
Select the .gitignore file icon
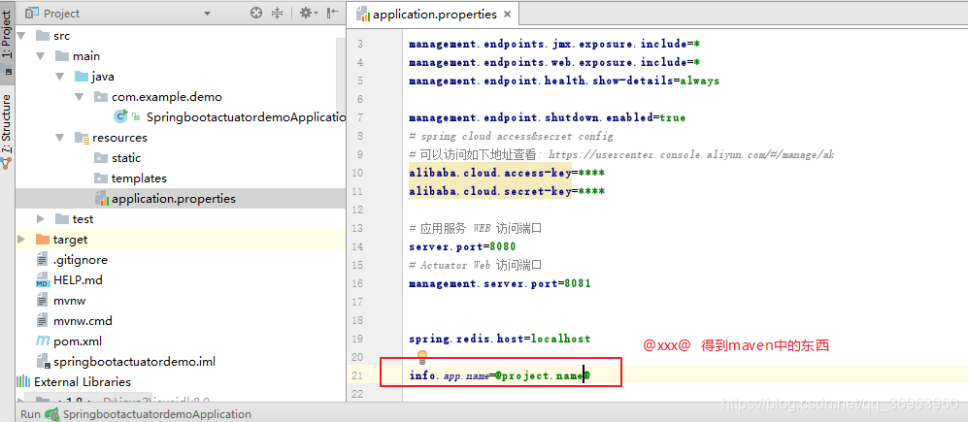(42, 260)
